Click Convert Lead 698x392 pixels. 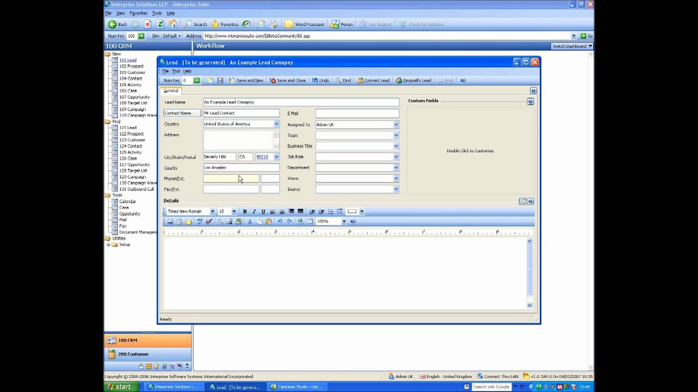pyautogui.click(x=374, y=81)
